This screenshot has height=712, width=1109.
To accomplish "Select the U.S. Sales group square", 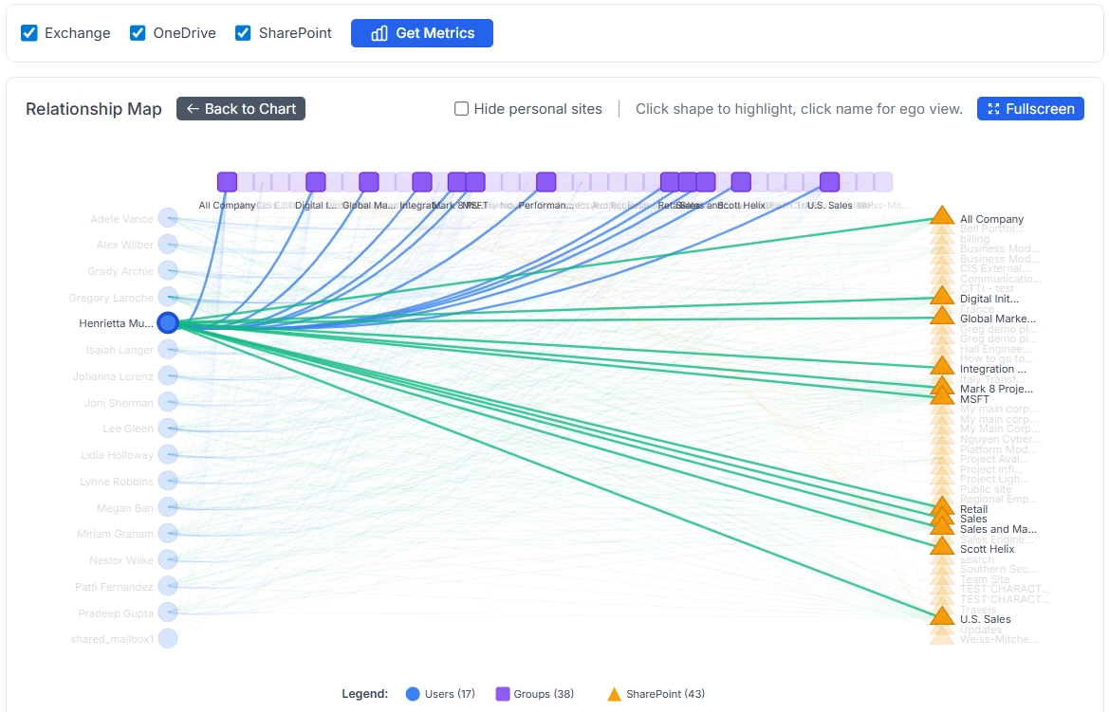I will pyautogui.click(x=829, y=182).
